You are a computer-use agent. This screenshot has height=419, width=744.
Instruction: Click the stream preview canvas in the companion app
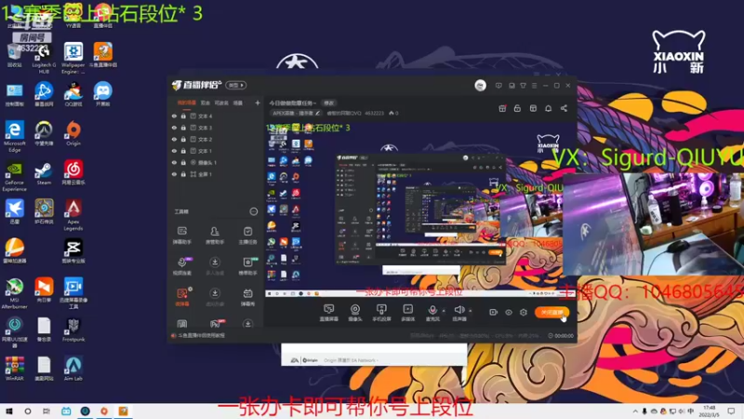coord(420,209)
